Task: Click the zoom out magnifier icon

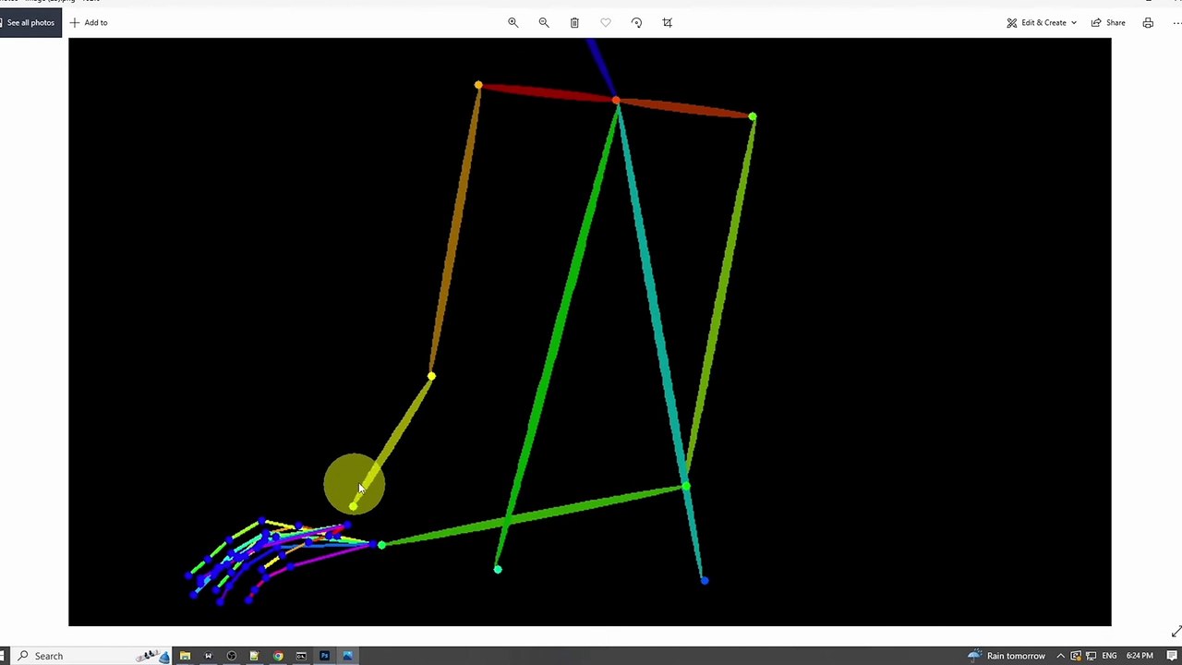Action: [544, 22]
